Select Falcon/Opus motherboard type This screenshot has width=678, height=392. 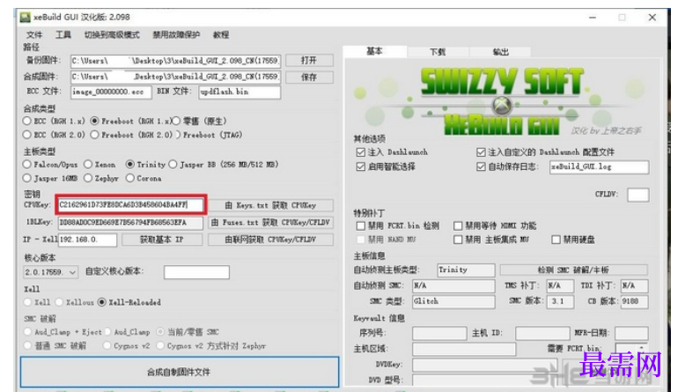click(x=27, y=165)
